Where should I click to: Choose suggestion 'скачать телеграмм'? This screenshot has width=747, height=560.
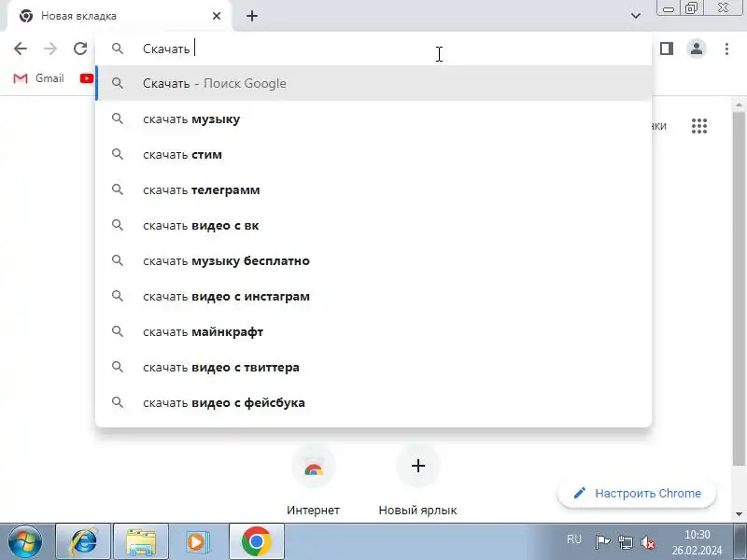(x=373, y=190)
